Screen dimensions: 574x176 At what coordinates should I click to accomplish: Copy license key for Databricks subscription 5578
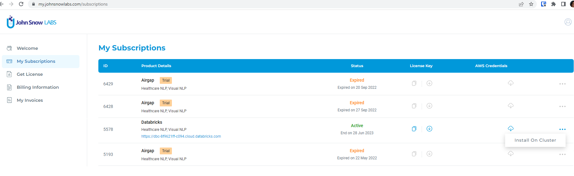point(414,129)
